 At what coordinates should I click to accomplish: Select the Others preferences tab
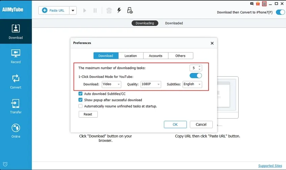[181, 56]
